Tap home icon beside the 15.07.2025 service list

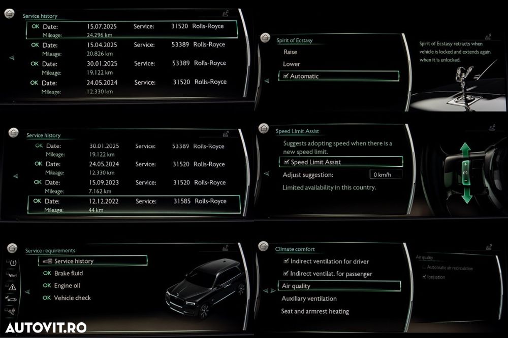pyautogui.click(x=9, y=14)
